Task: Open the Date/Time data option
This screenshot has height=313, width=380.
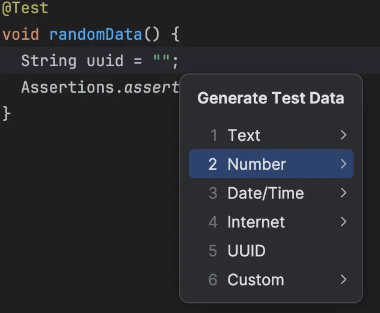Action: [265, 193]
